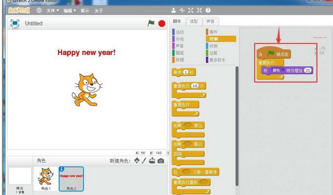Switch to the 造型 tab
The width and height of the screenshot is (333, 195).
coord(194,21)
